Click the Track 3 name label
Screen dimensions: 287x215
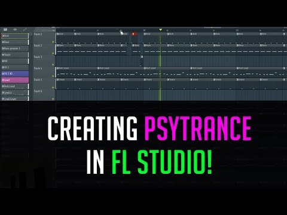[38, 57]
